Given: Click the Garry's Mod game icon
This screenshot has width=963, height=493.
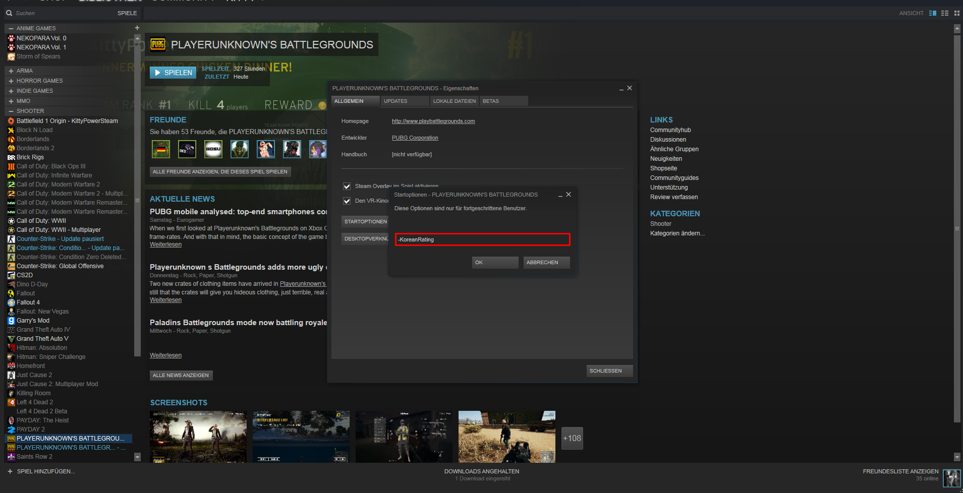Looking at the screenshot, I should (x=11, y=321).
